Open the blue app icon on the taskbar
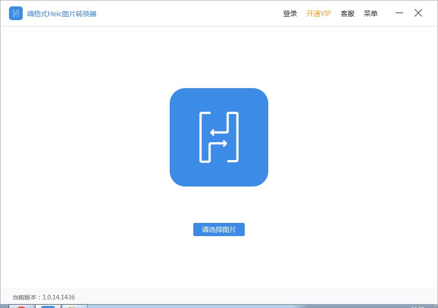Image resolution: width=438 pixels, height=308 pixels. click(x=48, y=306)
